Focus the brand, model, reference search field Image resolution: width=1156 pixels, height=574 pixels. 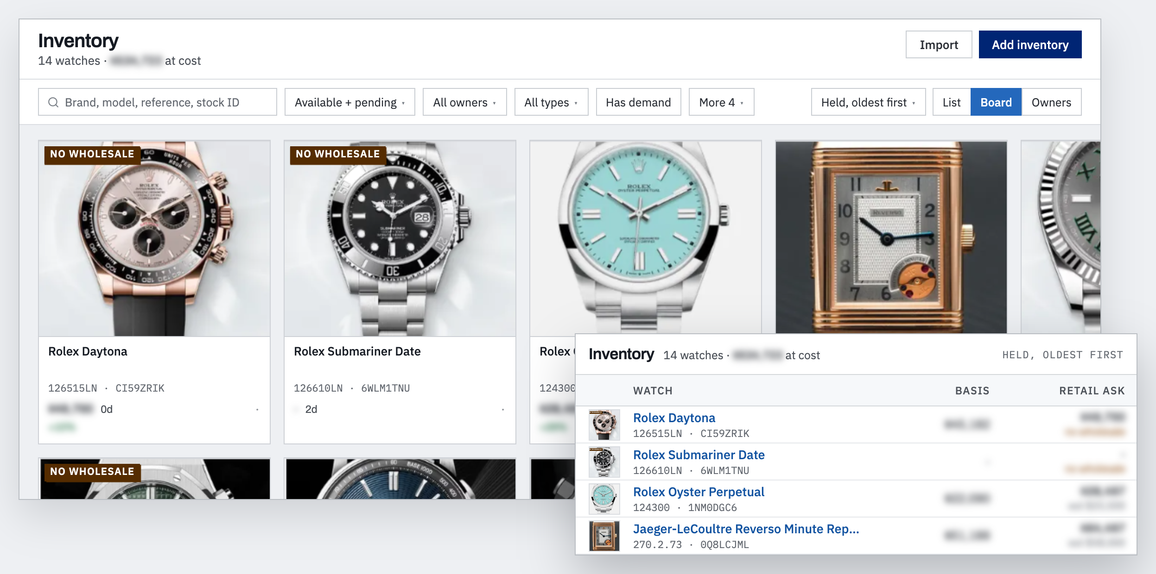158,102
